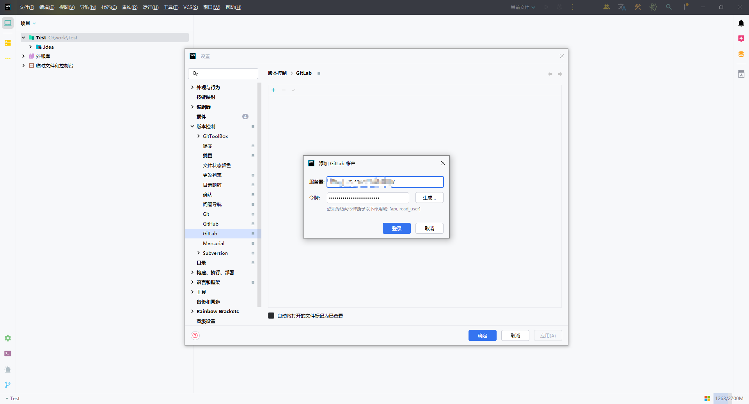Open the 重构(R) menu
Viewport: 749px width, 404px height.
pyautogui.click(x=130, y=7)
